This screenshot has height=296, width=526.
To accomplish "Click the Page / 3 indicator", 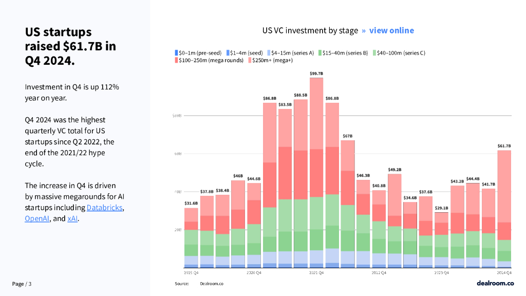I will [22, 284].
